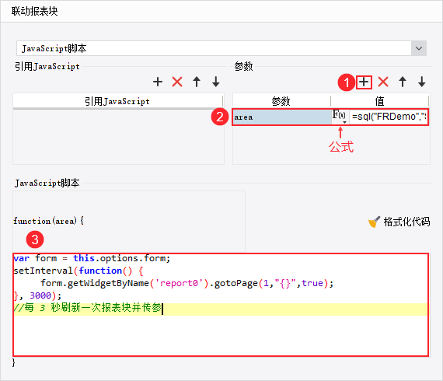Open the F(x) formula type selector
This screenshot has height=381, width=443.
pyautogui.click(x=340, y=116)
